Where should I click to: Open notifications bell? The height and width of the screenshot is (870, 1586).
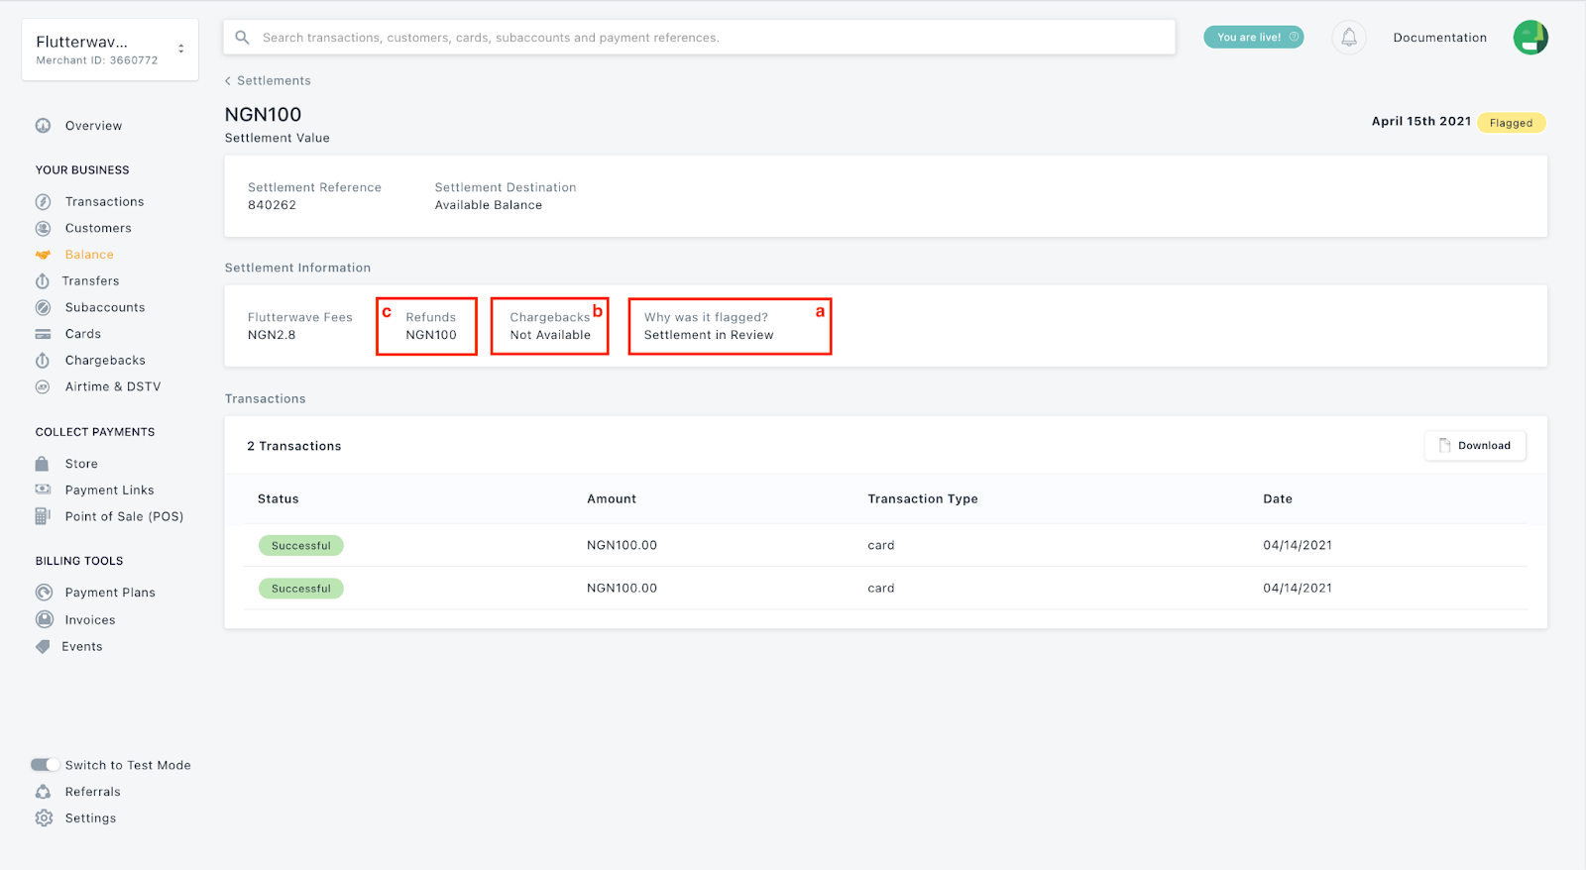[1349, 38]
